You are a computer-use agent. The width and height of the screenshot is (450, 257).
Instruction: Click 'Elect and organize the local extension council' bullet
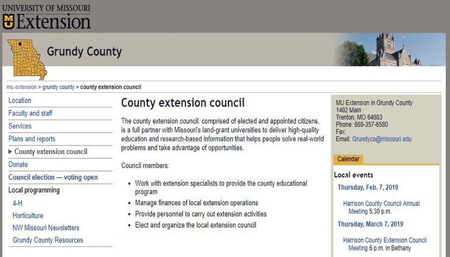click(196, 225)
